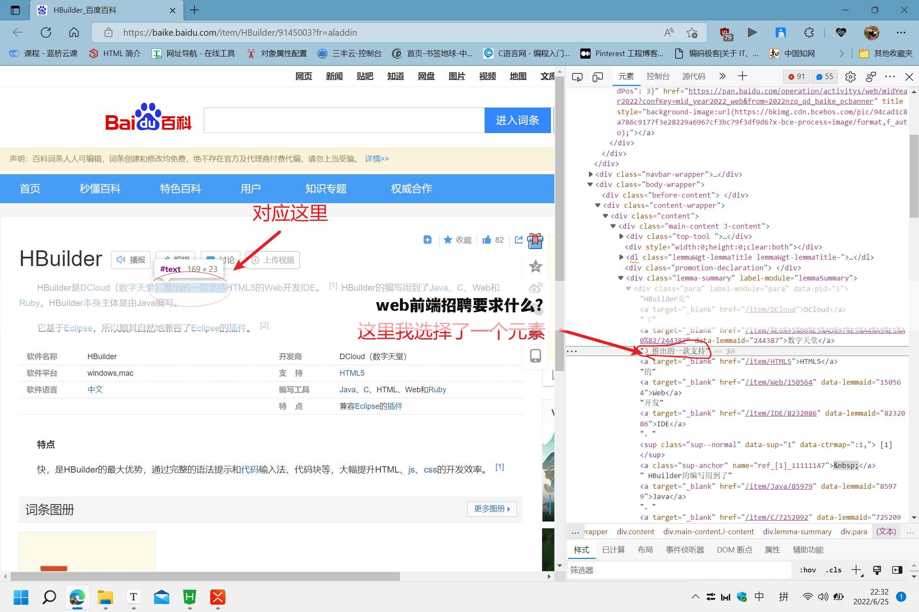The image size is (919, 612).
Task: Open the 知识专题 navigation menu item
Action: click(326, 189)
